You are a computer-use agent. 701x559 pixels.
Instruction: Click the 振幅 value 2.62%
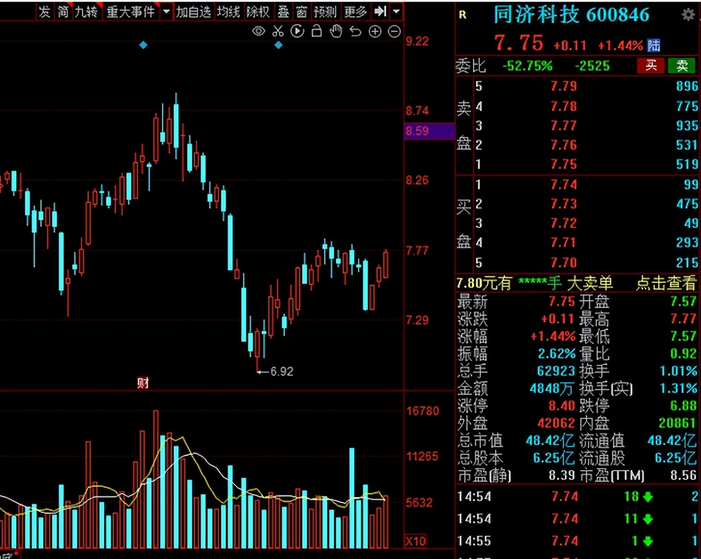pos(556,353)
